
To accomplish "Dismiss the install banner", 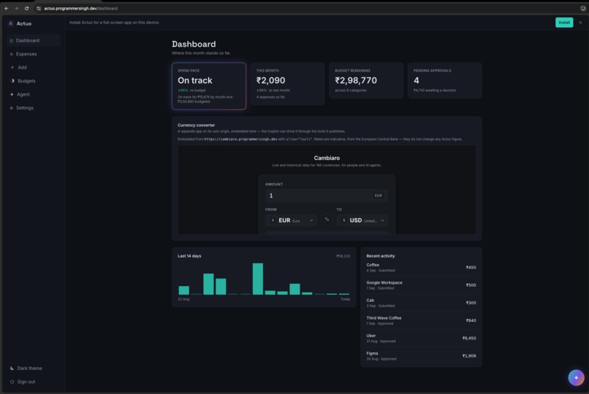I will 580,23.
